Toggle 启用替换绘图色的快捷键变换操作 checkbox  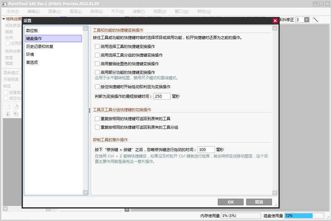pyautogui.click(x=97, y=64)
